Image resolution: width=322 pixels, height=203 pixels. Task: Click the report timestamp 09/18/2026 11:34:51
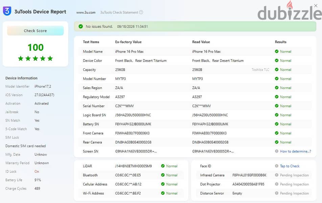click(132, 26)
